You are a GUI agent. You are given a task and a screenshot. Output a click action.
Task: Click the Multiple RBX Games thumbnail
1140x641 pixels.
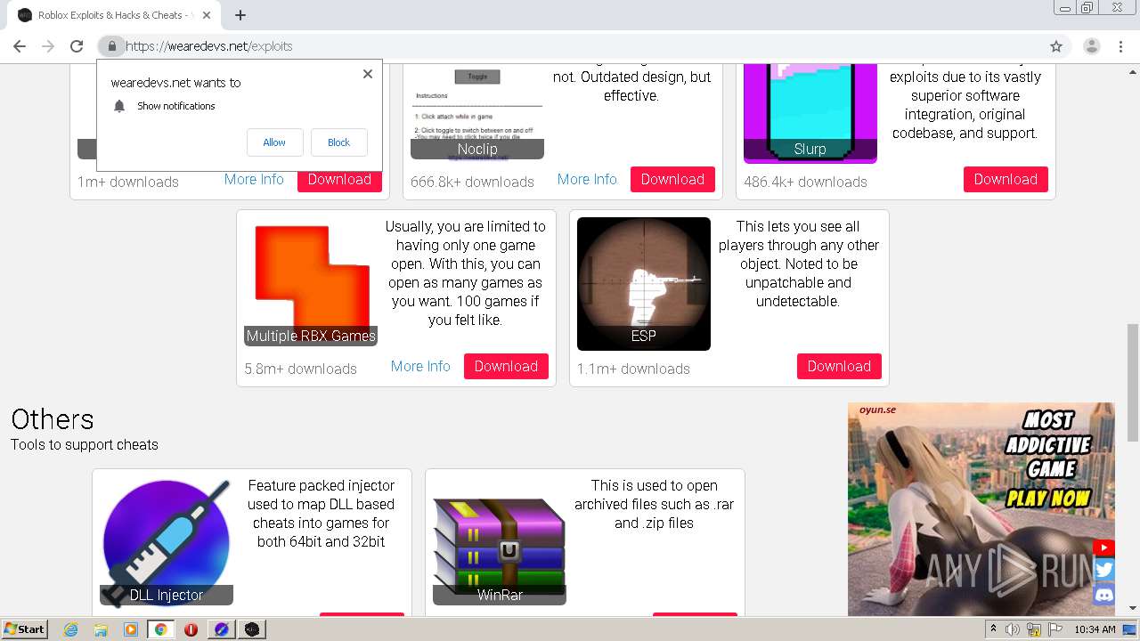[311, 281]
